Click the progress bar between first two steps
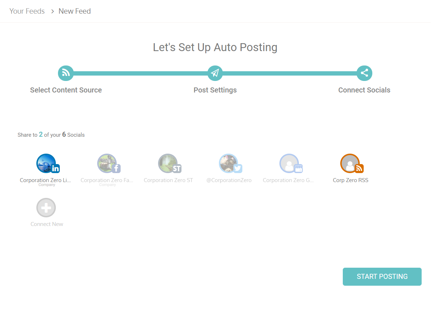This screenshot has height=317, width=431. [140, 73]
